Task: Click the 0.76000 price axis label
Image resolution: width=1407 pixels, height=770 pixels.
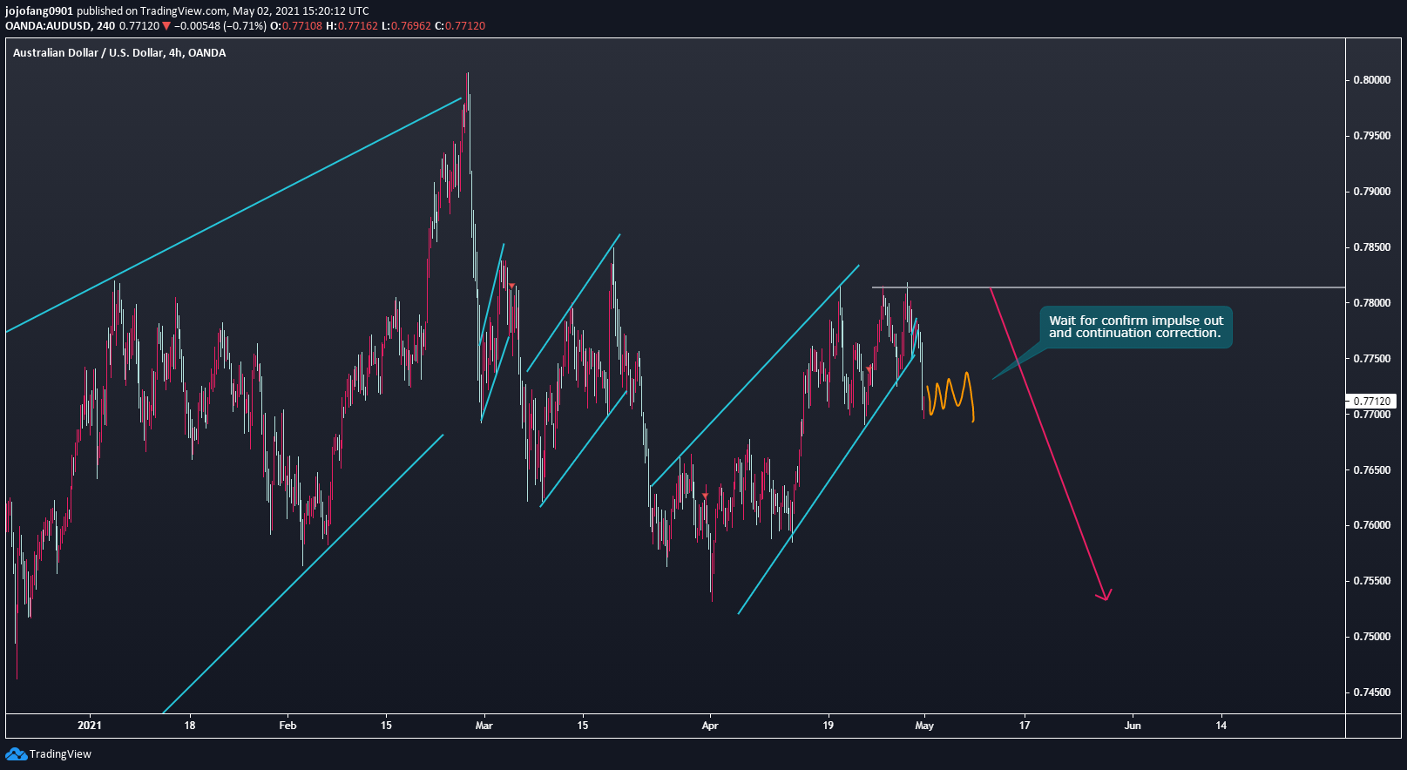Action: coord(1372,525)
